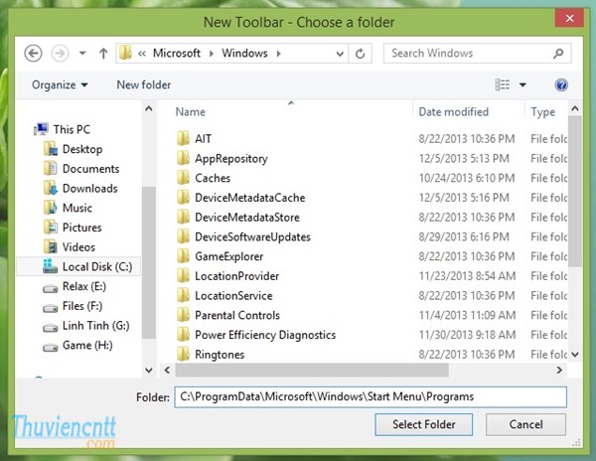Expand arrow after Windows breadcrumb
This screenshot has width=596, height=461.
(278, 54)
